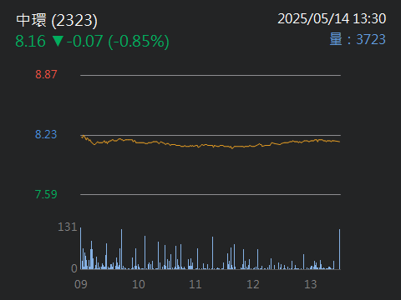401x300 pixels.
Task: Click the lower limit price 7.59
Action: pos(46,194)
